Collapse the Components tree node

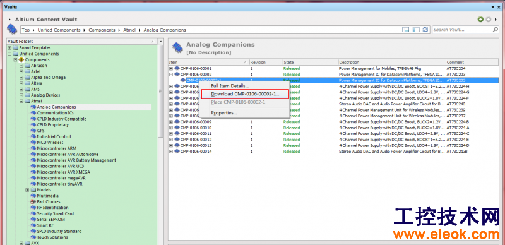point(15,59)
